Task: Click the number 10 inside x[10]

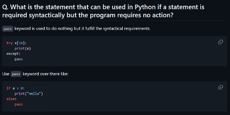Action: pos(21,43)
